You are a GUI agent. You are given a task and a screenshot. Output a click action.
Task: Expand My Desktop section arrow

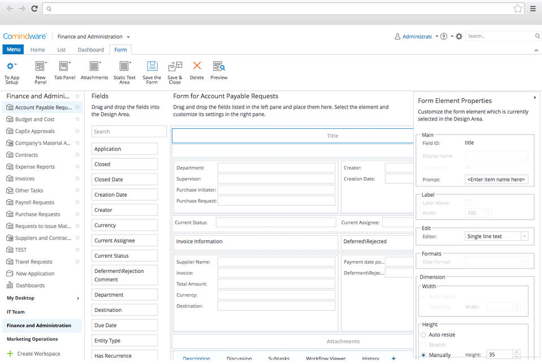point(78,298)
